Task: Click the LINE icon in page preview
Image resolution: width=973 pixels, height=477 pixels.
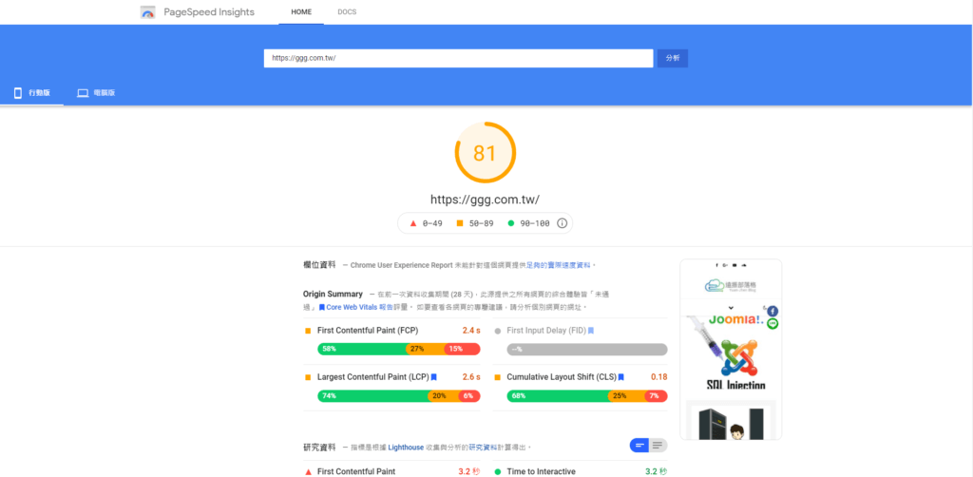Action: point(773,323)
